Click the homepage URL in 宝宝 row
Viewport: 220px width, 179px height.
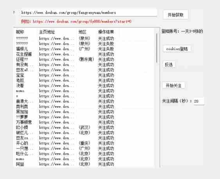coord(56,75)
